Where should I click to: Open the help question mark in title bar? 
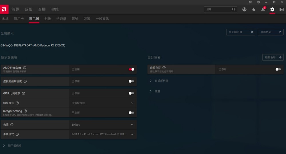(258, 2)
